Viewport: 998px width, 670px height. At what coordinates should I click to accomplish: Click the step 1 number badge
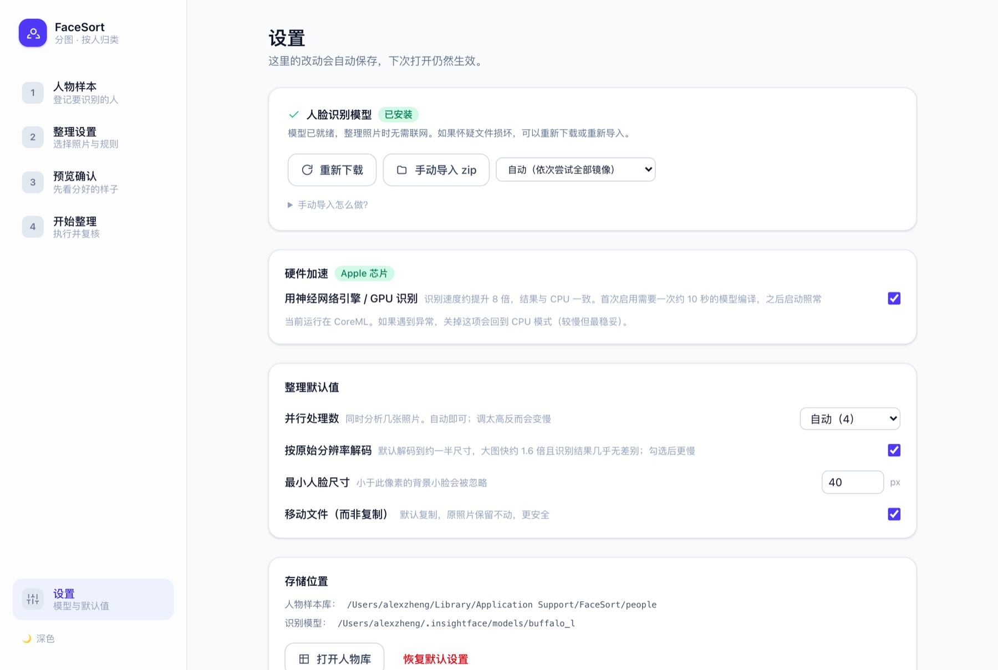pos(33,93)
